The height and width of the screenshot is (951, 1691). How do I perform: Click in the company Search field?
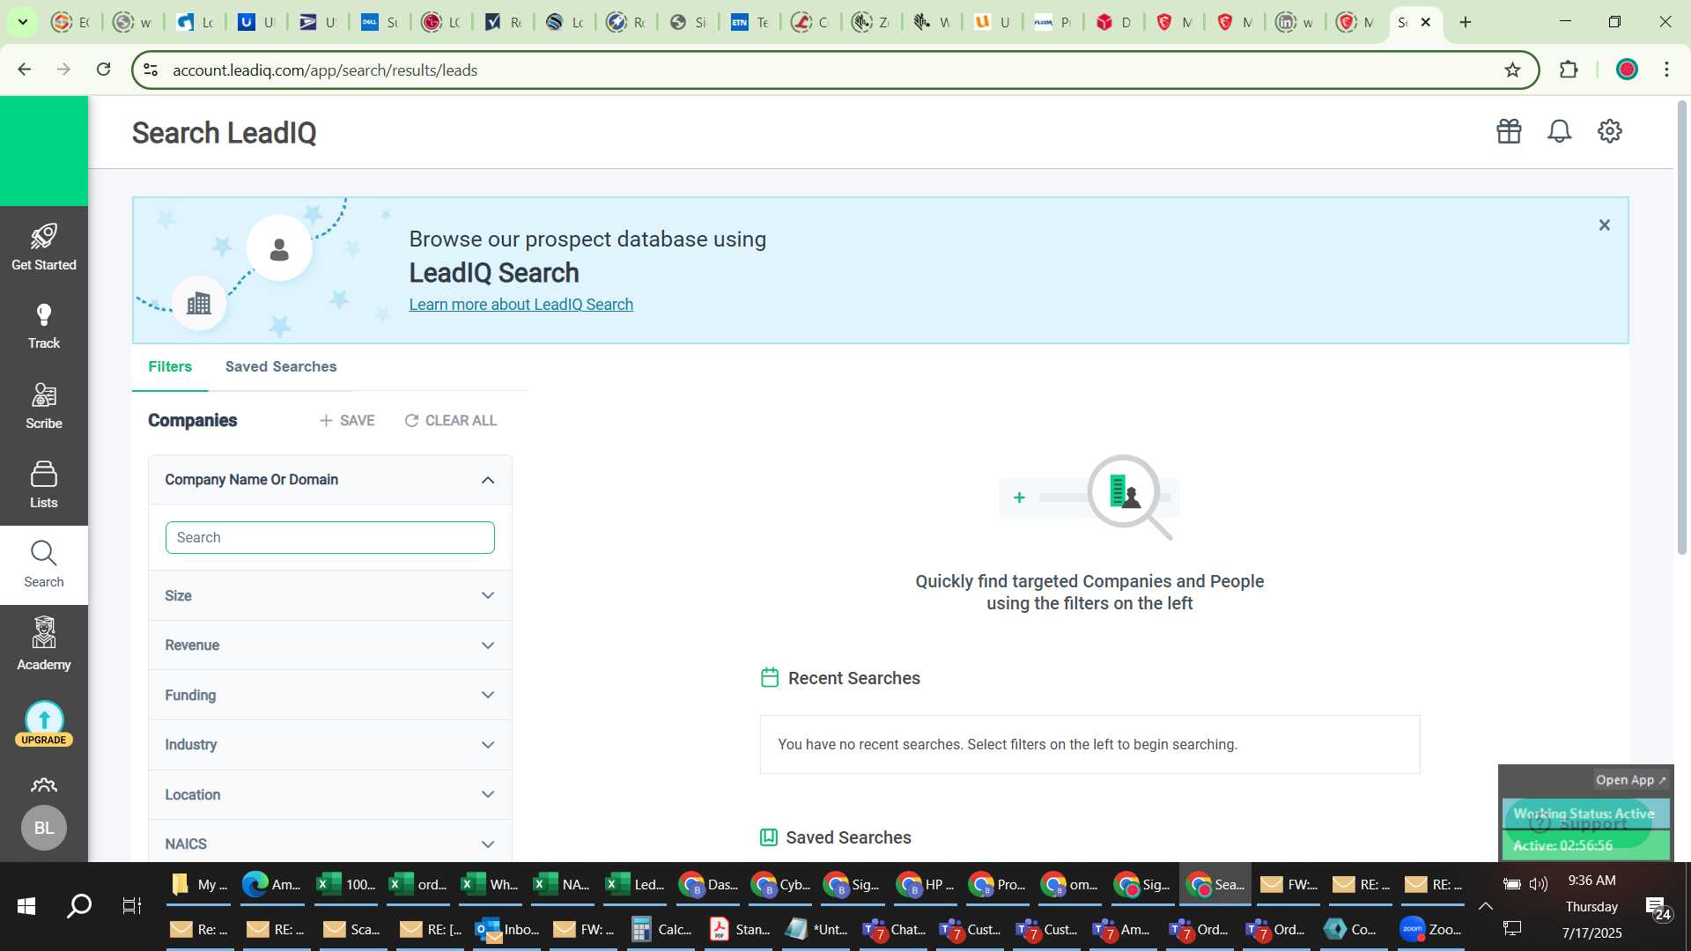tap(330, 538)
